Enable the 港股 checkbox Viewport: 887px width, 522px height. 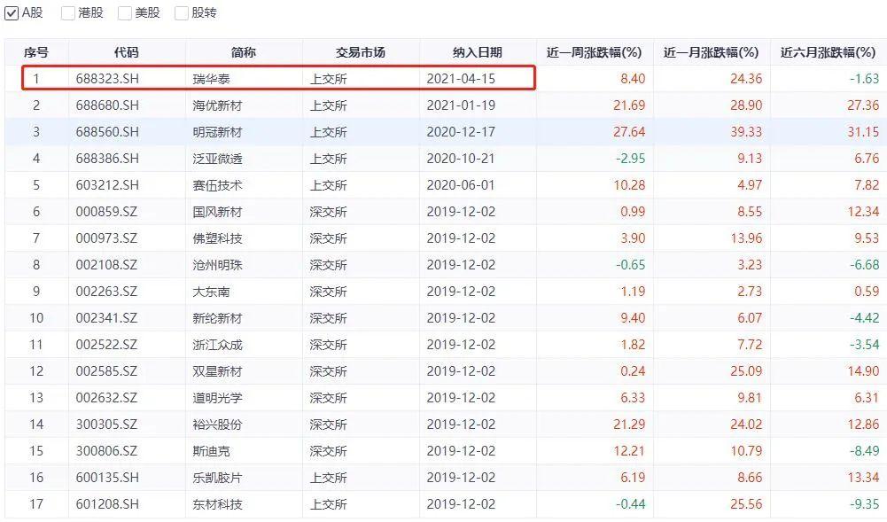click(x=68, y=12)
